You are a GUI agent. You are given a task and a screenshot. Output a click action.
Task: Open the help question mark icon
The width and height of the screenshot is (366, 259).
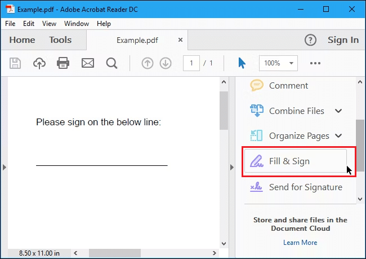pos(310,40)
